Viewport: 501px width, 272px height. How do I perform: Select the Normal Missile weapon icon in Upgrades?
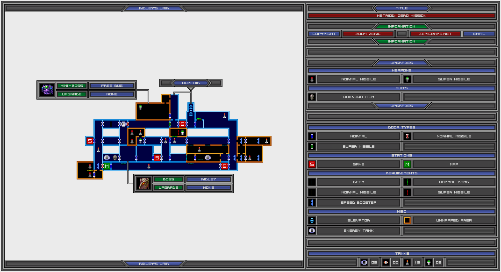[x=312, y=79]
